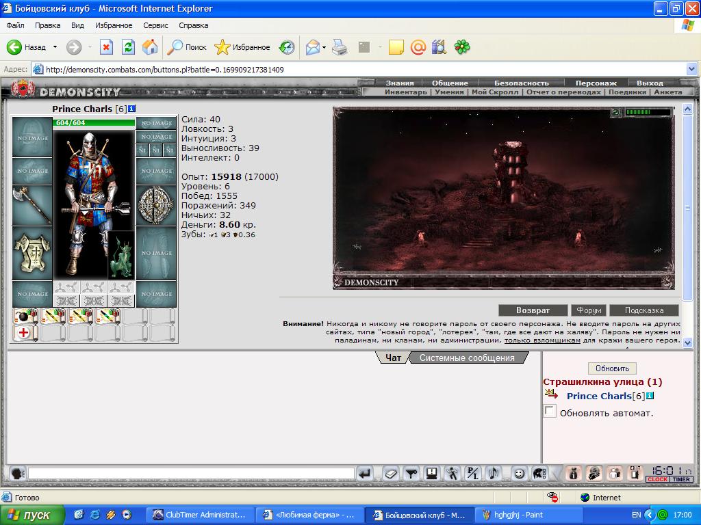Toggle CLOCK mode button
This screenshot has width=701, height=525.
click(x=657, y=479)
